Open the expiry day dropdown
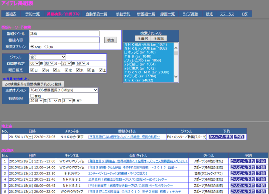This screenshot has width=269, height=194. click(67, 101)
